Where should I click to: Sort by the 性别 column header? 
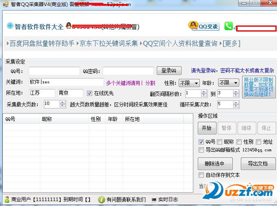pos(97,119)
